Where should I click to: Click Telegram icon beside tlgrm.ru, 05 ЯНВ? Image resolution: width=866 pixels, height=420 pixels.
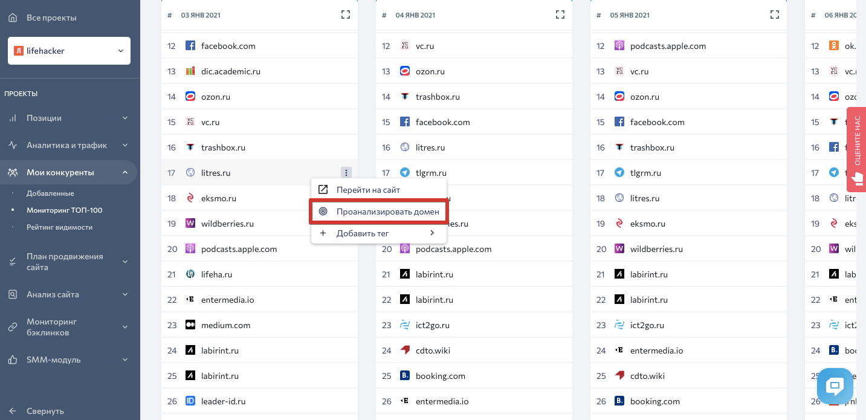coord(619,173)
